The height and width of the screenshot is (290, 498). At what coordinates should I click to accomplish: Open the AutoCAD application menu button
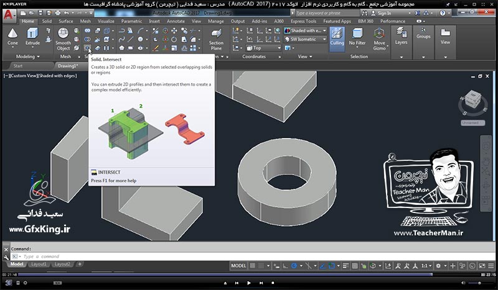pos(9,15)
